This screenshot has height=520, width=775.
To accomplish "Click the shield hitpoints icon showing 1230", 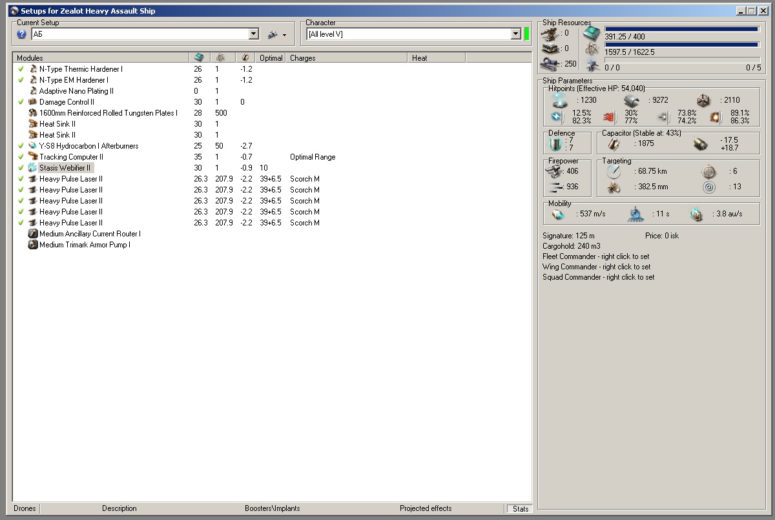I will point(559,100).
